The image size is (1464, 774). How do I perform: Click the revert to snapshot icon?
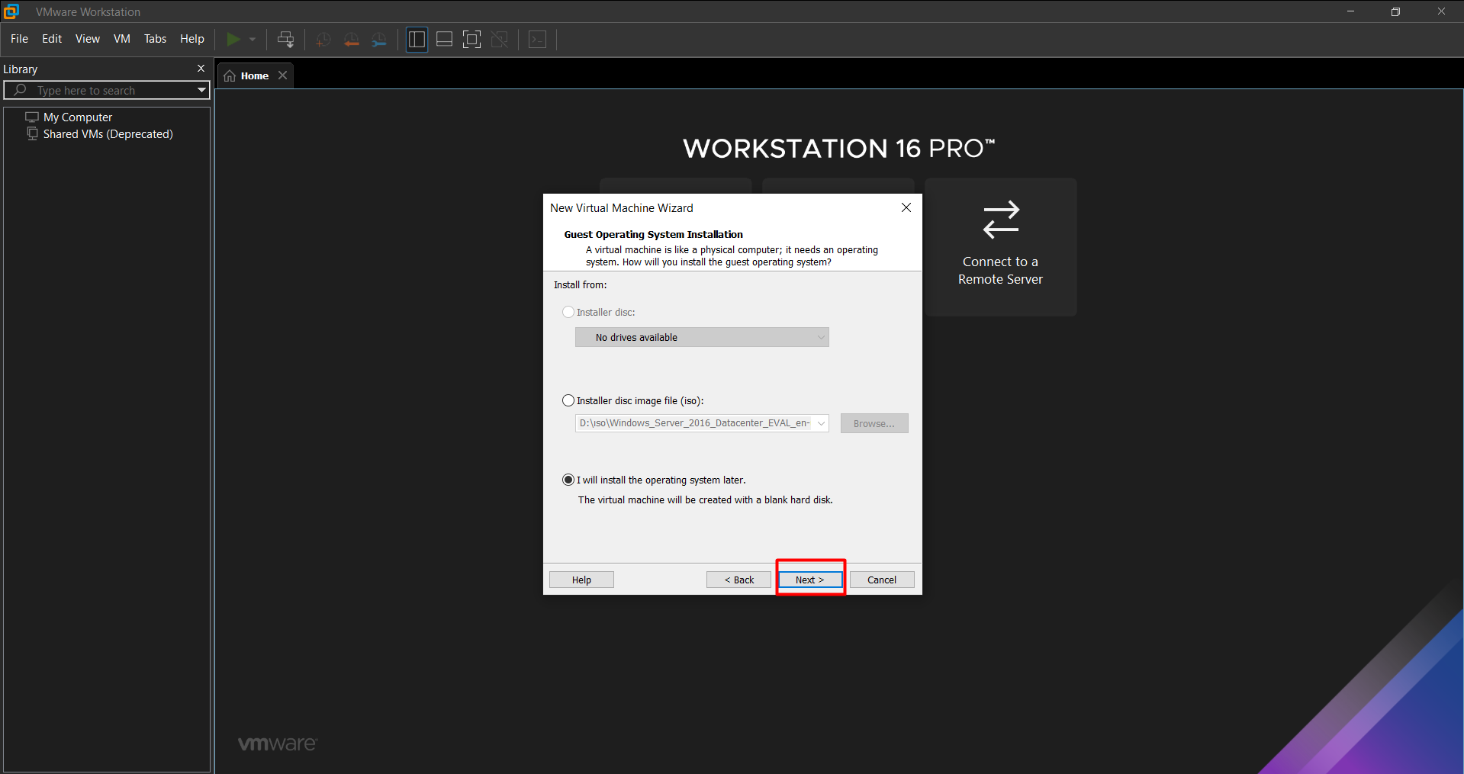point(351,40)
